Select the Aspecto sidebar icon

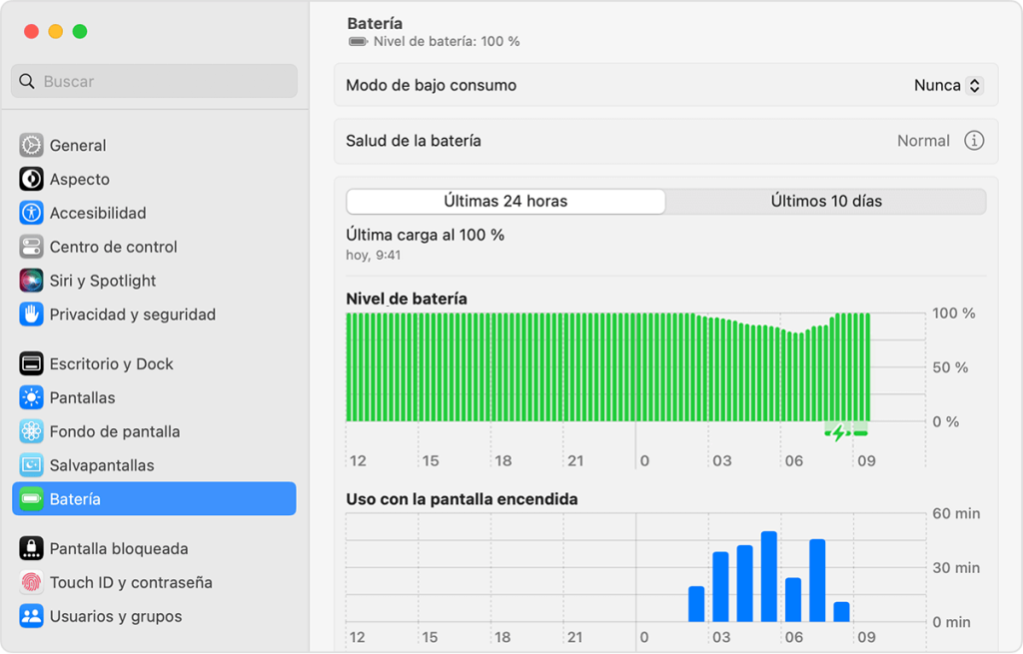[x=32, y=180]
